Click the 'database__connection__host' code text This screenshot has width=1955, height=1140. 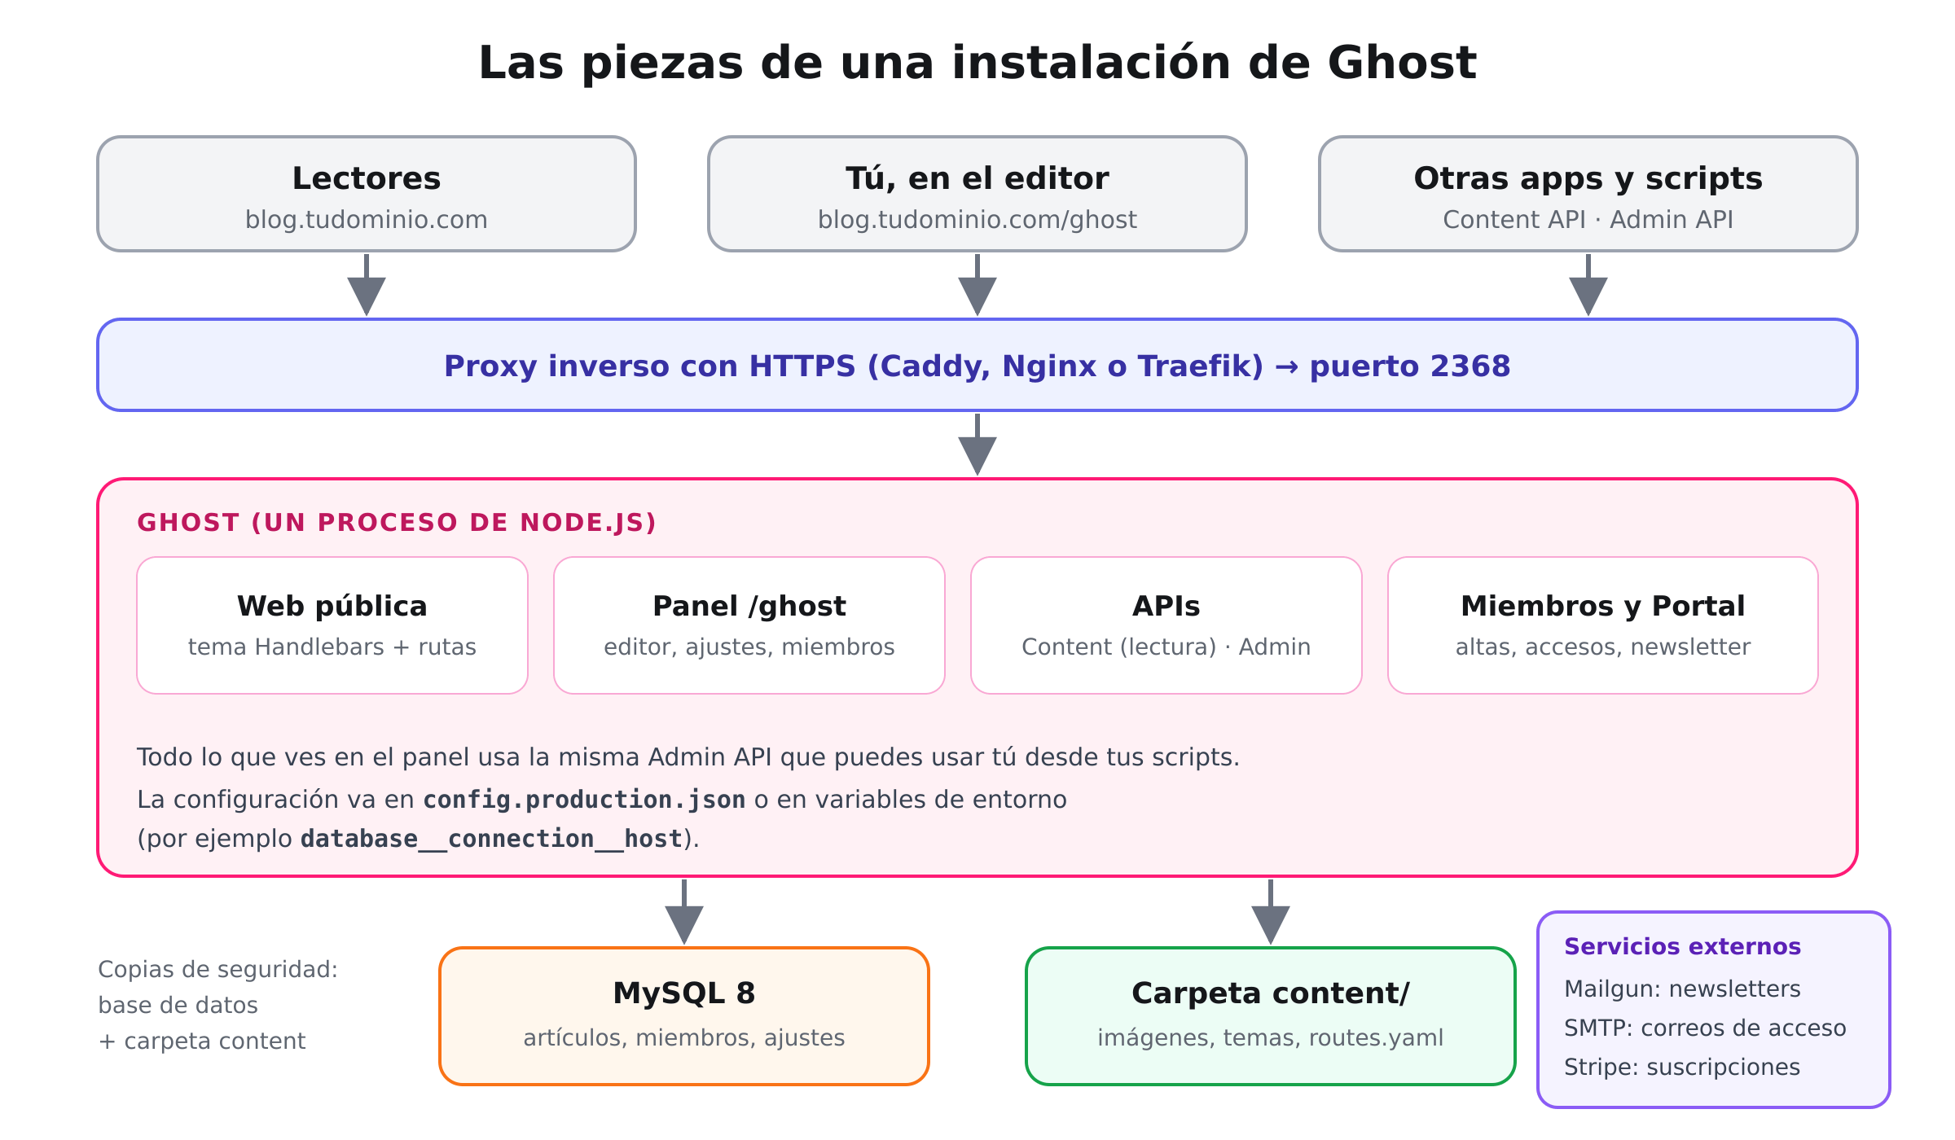click(x=491, y=839)
